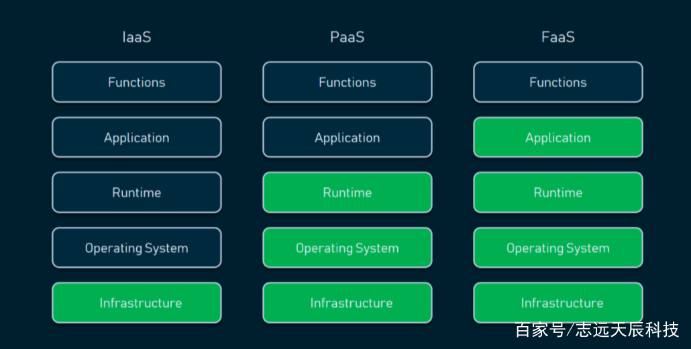Click the IaaS column heading
The width and height of the screenshot is (691, 349).
137,37
